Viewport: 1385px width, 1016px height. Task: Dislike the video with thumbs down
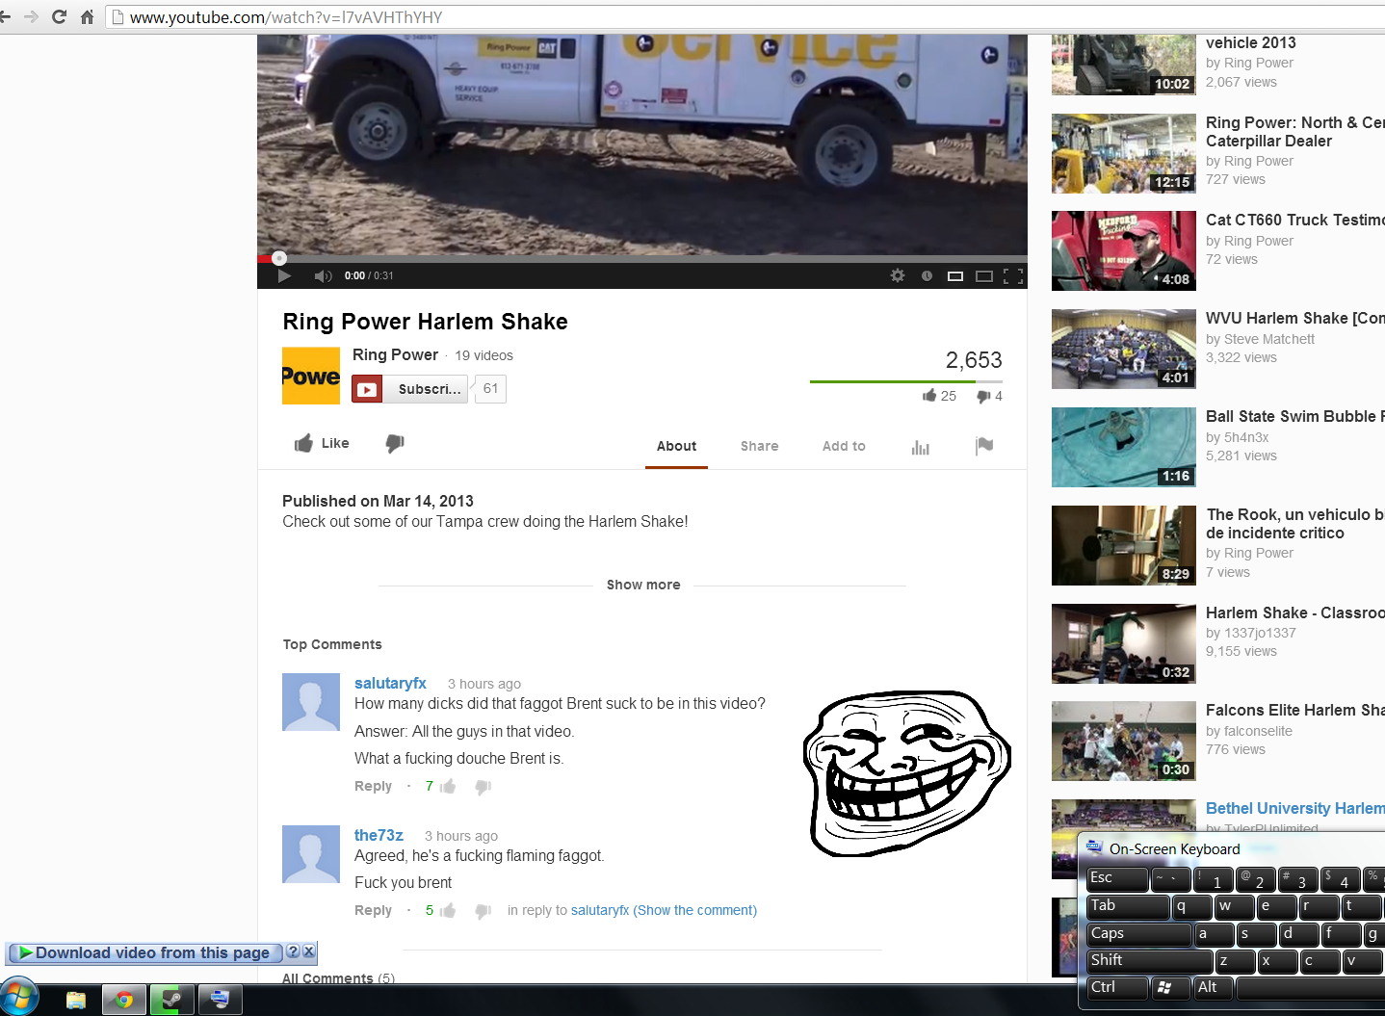coord(395,443)
